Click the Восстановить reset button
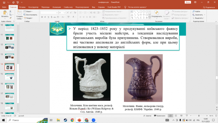218x123 pixels. pyautogui.click(x=30, y=15)
